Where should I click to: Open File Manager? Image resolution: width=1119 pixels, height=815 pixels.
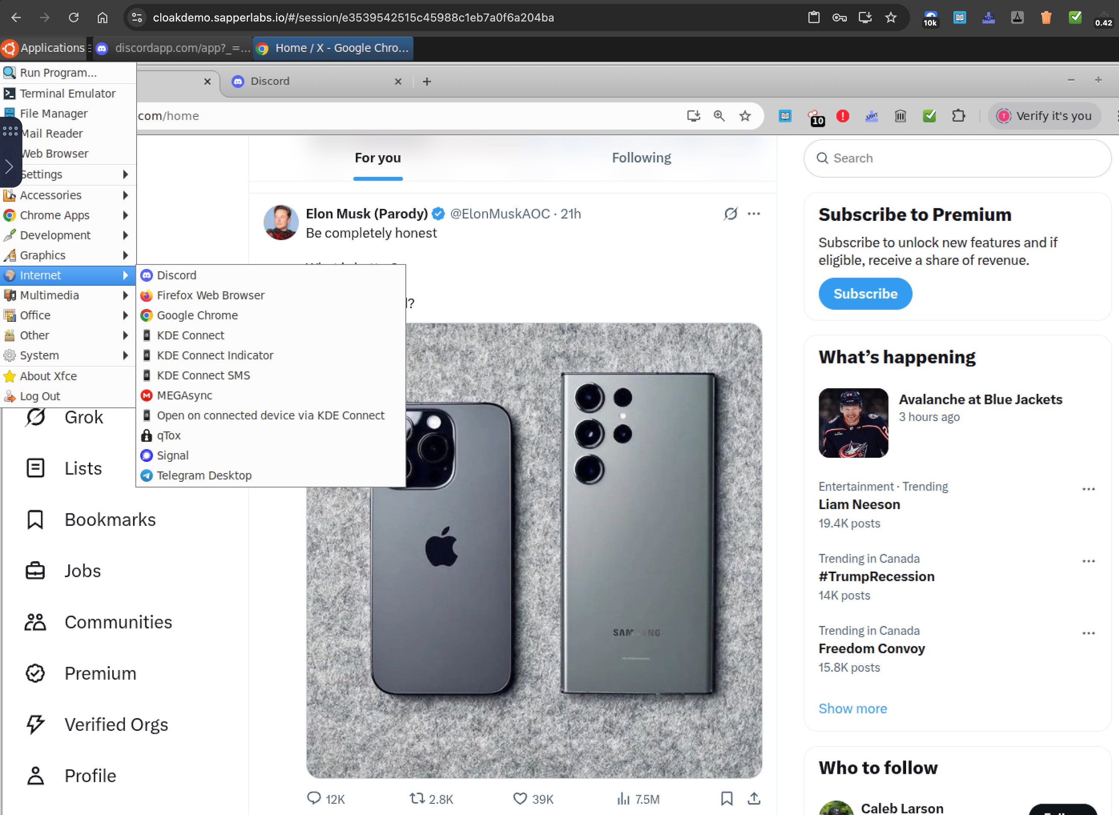68,114
